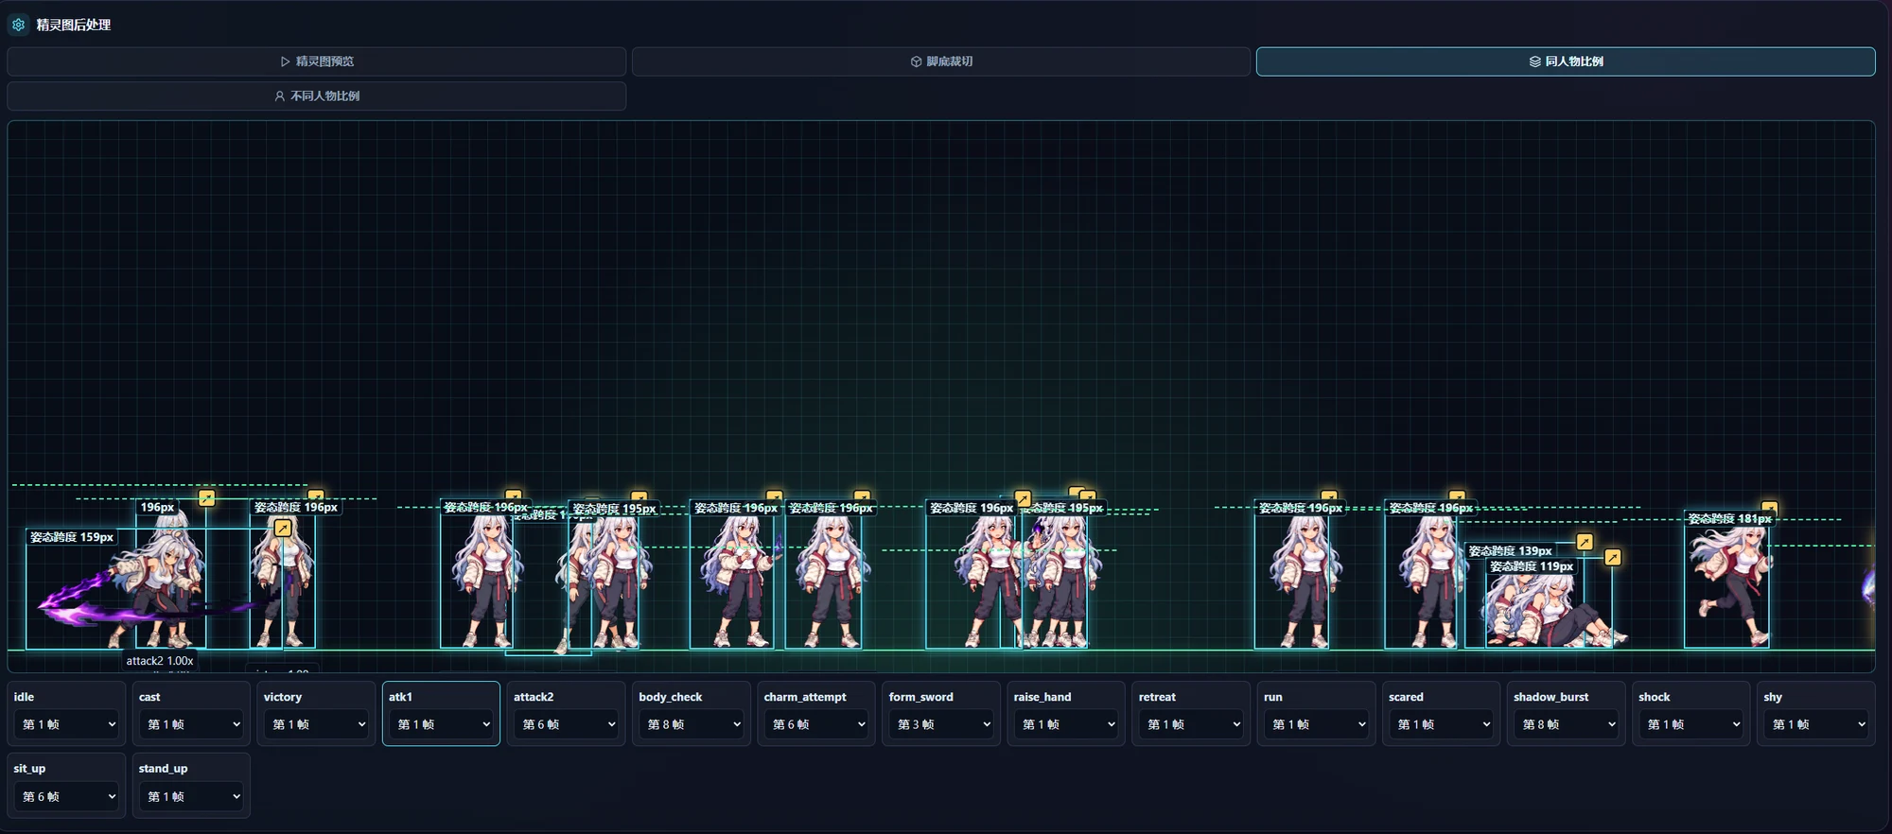The height and width of the screenshot is (834, 1892).
Task: Click the gear icon beside 精灵图后处理
Action: 18,25
